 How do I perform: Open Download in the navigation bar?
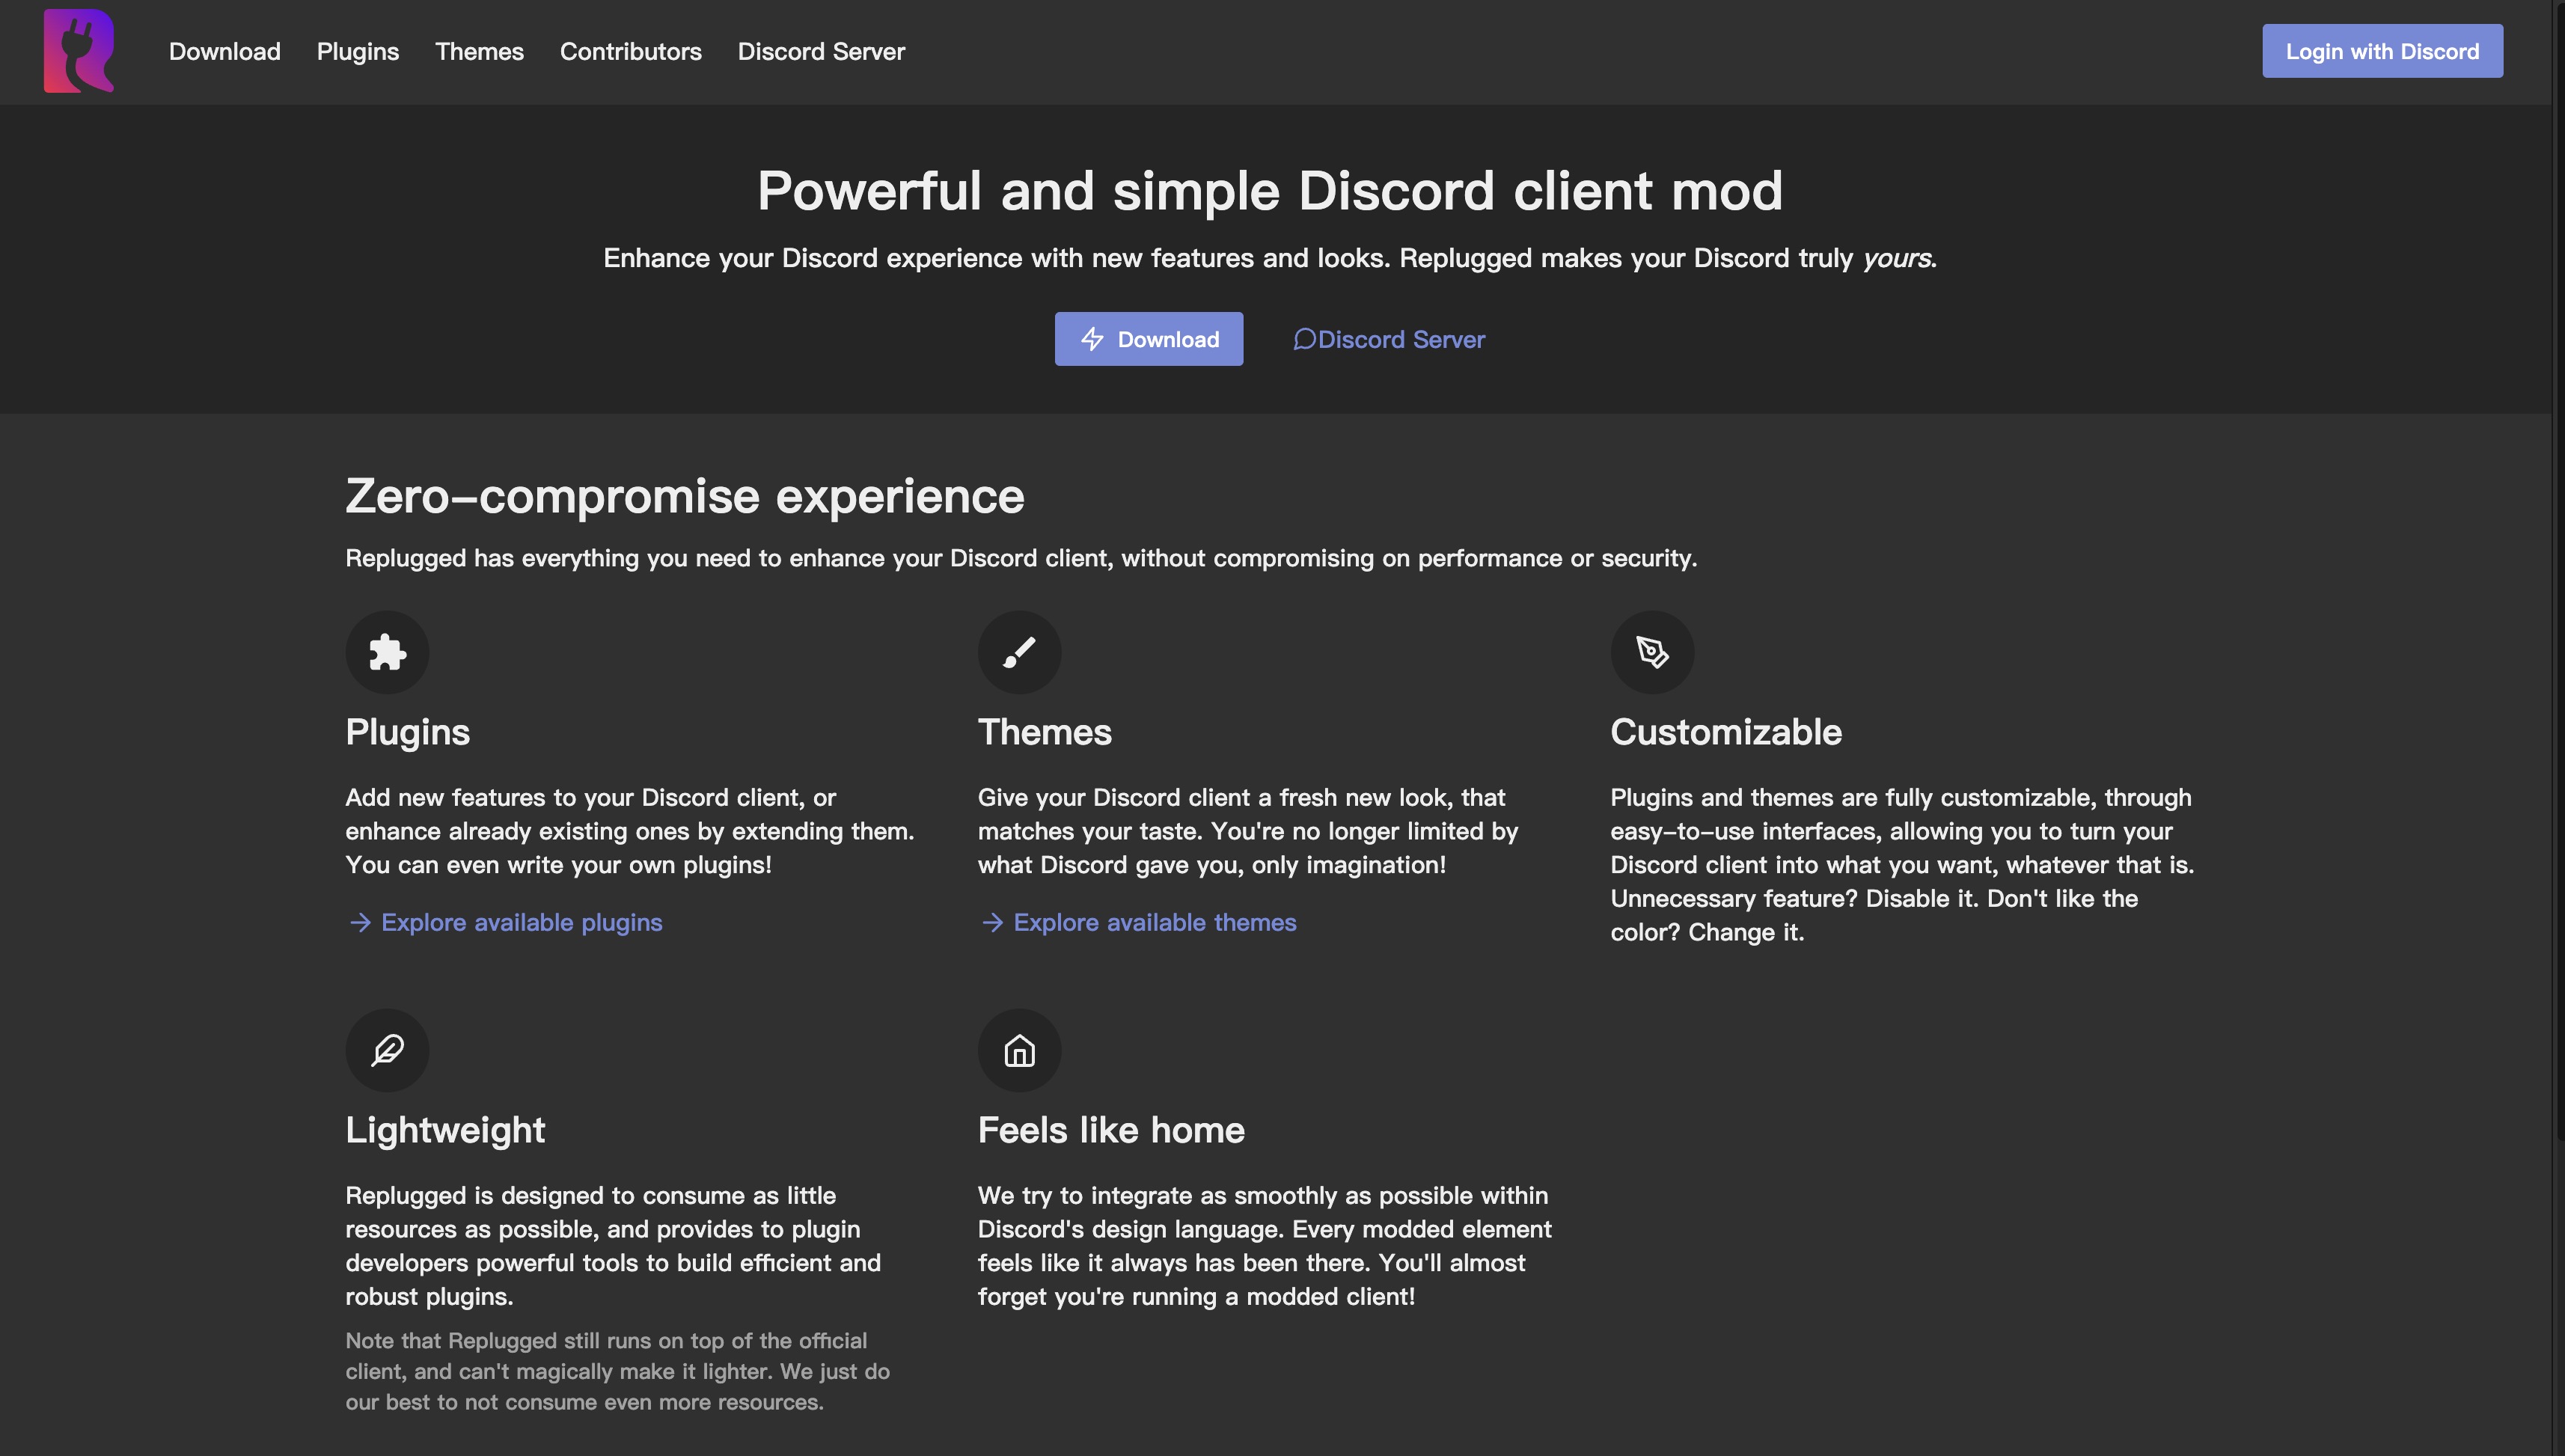tap(224, 51)
